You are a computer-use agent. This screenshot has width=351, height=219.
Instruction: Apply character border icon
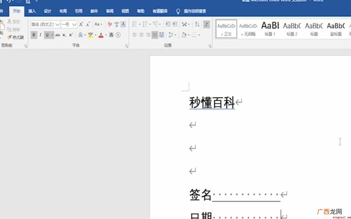(x=123, y=24)
